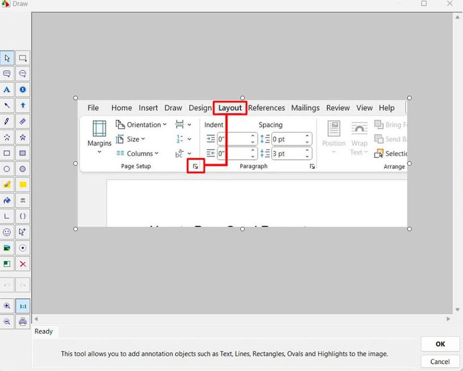Image resolution: width=463 pixels, height=371 pixels.
Task: Select the inserted Word ribbon screenshot object
Action: click(243, 164)
